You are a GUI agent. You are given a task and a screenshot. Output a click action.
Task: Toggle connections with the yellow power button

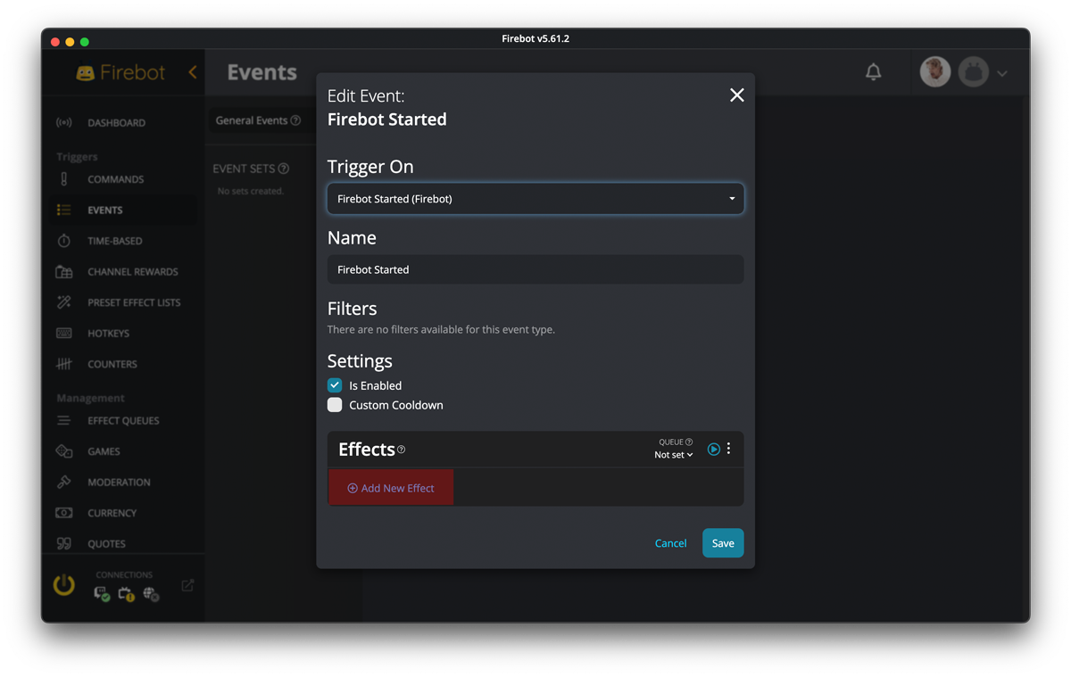tap(64, 585)
